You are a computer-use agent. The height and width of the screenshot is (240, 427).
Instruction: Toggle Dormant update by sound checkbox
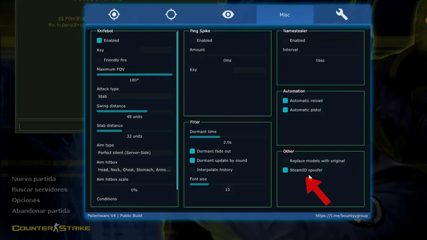pos(192,160)
